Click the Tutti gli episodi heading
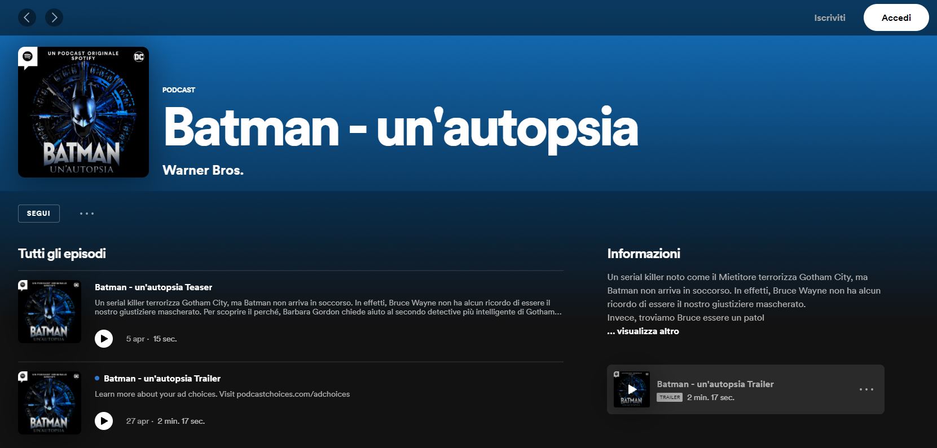937x448 pixels. click(62, 254)
